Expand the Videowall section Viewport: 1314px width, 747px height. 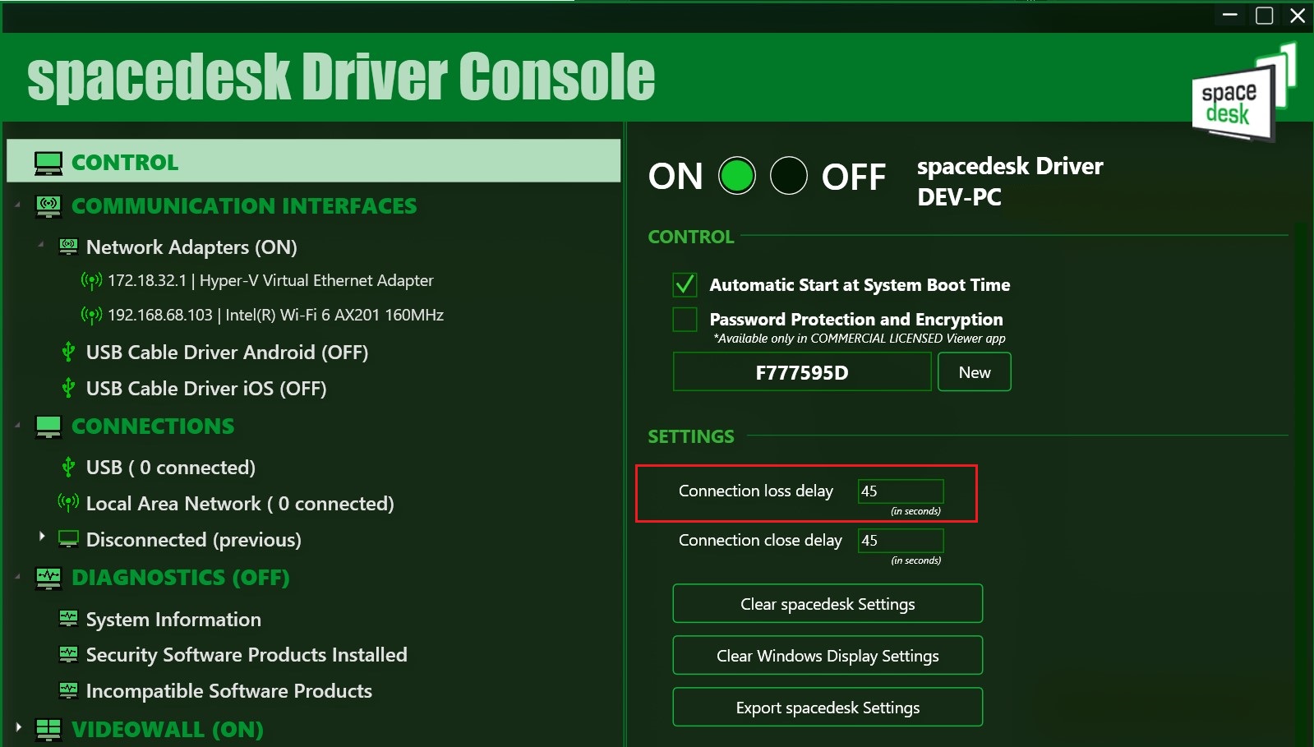click(18, 727)
